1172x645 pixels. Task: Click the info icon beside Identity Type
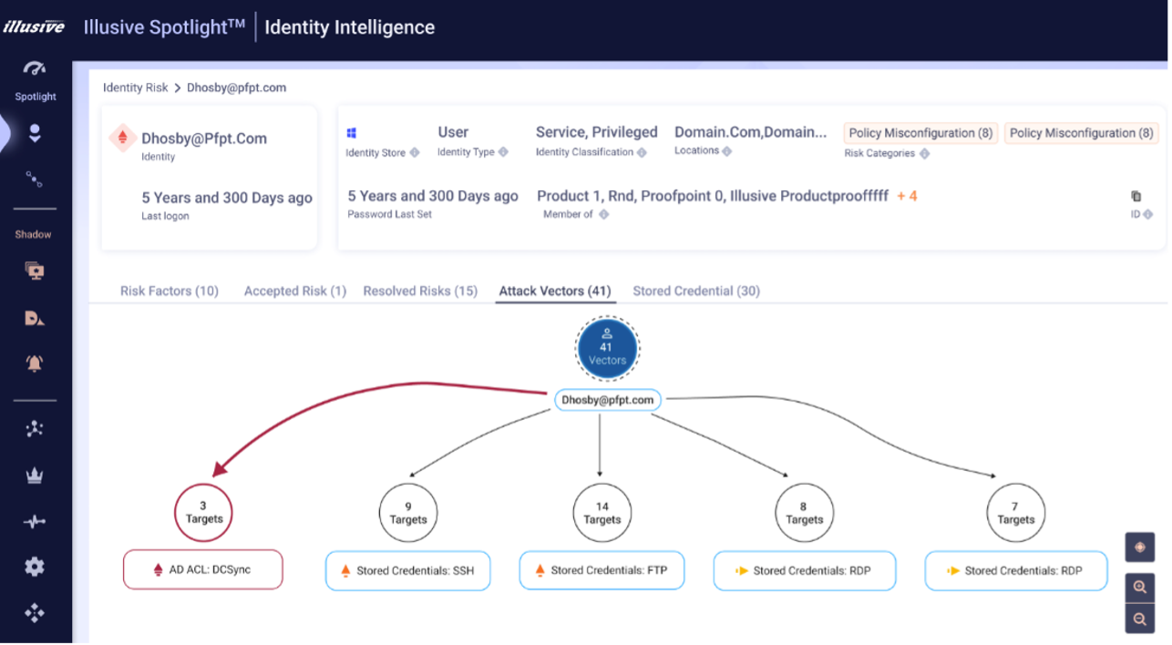pyautogui.click(x=503, y=152)
